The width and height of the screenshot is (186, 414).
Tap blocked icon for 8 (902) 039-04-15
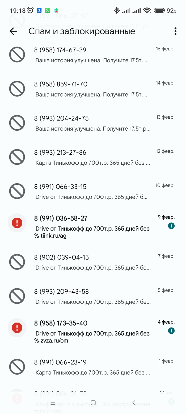pos(17,262)
